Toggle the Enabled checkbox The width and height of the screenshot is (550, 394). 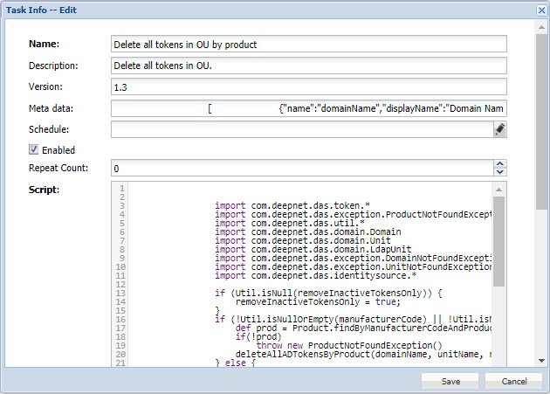[x=34, y=150]
